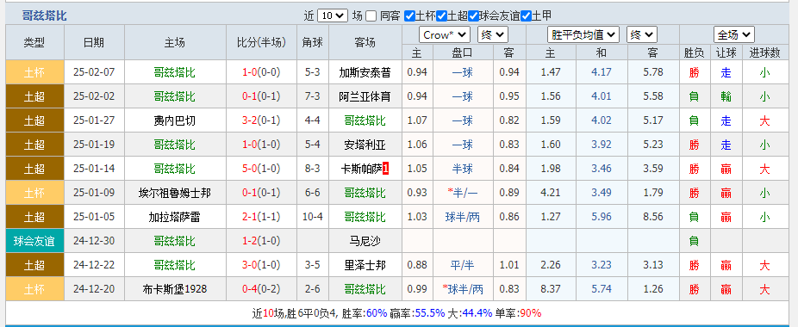Uncheck the 土杯 filter checkbox
The height and width of the screenshot is (327, 798).
[409, 15]
